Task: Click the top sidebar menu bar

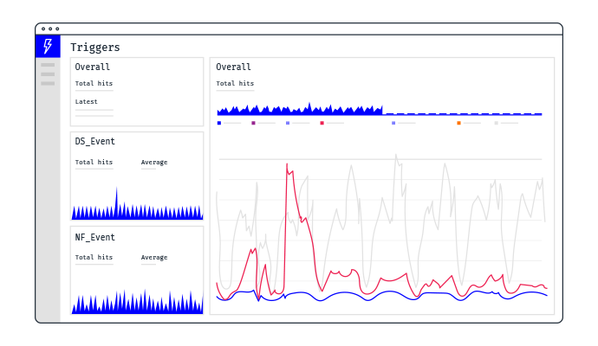Action: [48, 65]
